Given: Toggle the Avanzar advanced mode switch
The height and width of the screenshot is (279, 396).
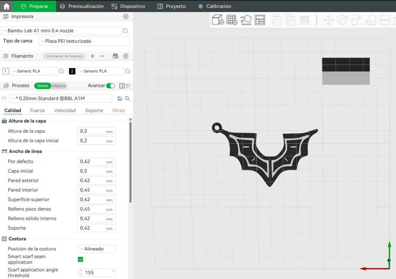Looking at the screenshot, I should click(x=110, y=86).
